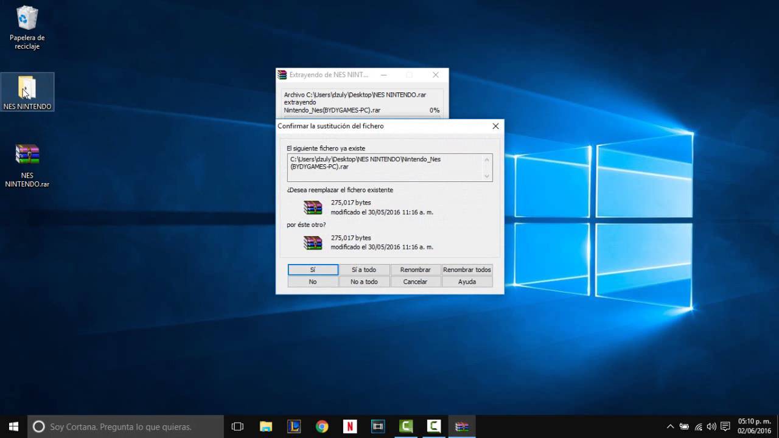
Task: Open the volume speaker icon
Action: [711, 426]
